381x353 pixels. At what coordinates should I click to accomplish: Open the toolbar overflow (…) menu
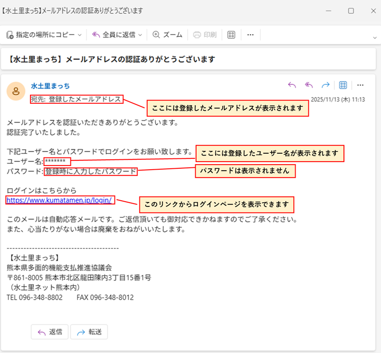tap(250, 35)
